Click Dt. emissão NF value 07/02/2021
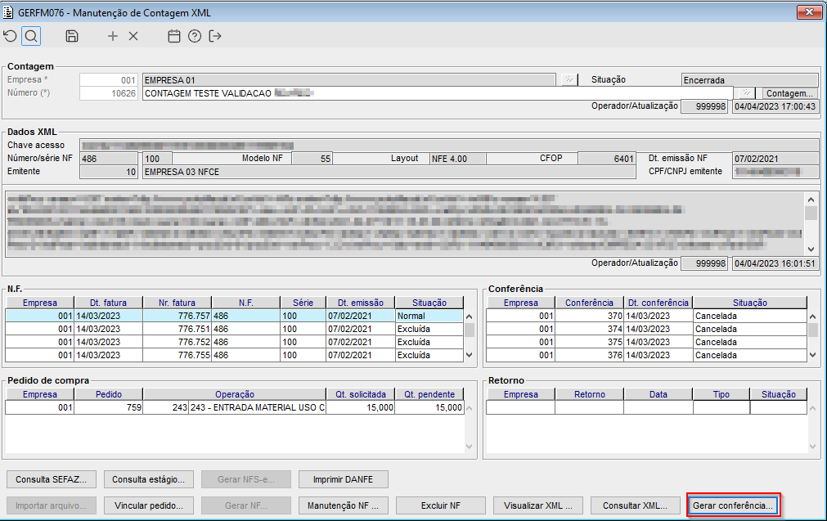This screenshot has height=521, width=827. click(x=775, y=159)
